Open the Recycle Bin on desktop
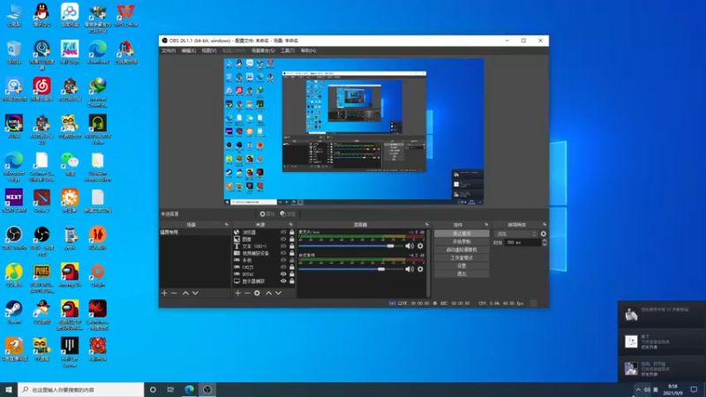 (x=14, y=52)
